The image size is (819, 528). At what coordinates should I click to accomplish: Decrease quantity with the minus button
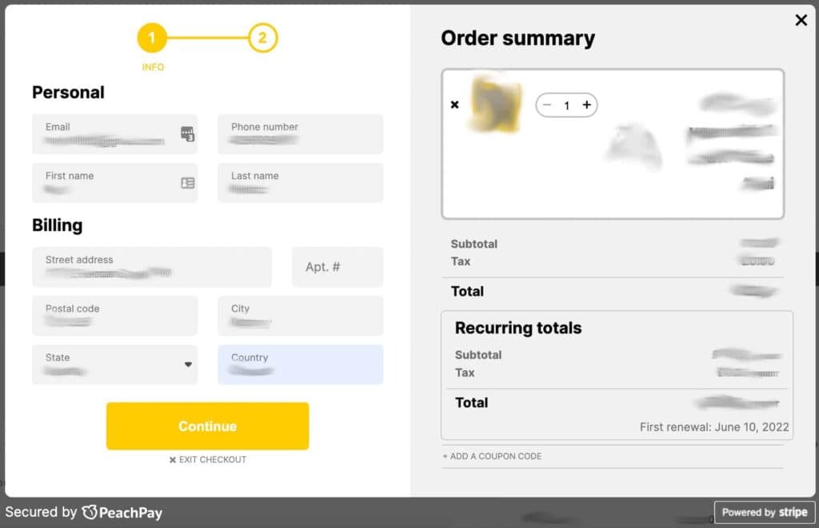547,105
